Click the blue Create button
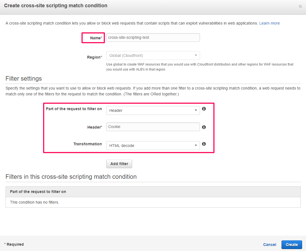306x251 pixels. (292, 245)
